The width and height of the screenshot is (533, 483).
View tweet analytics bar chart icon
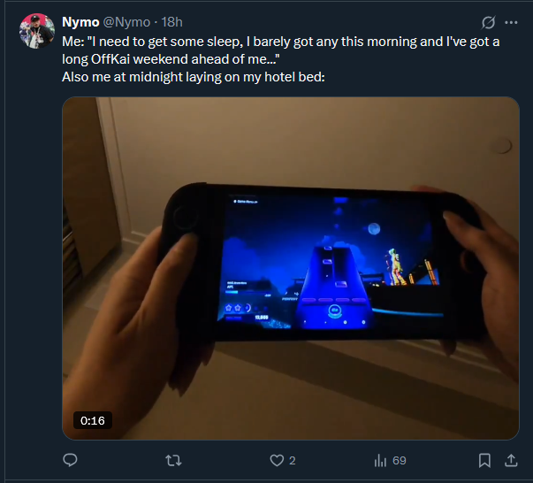click(x=380, y=461)
